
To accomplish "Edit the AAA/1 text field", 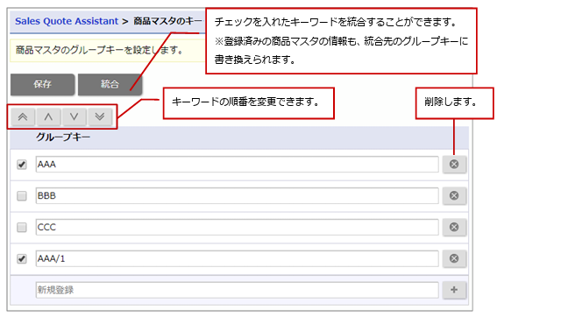I will 238,258.
